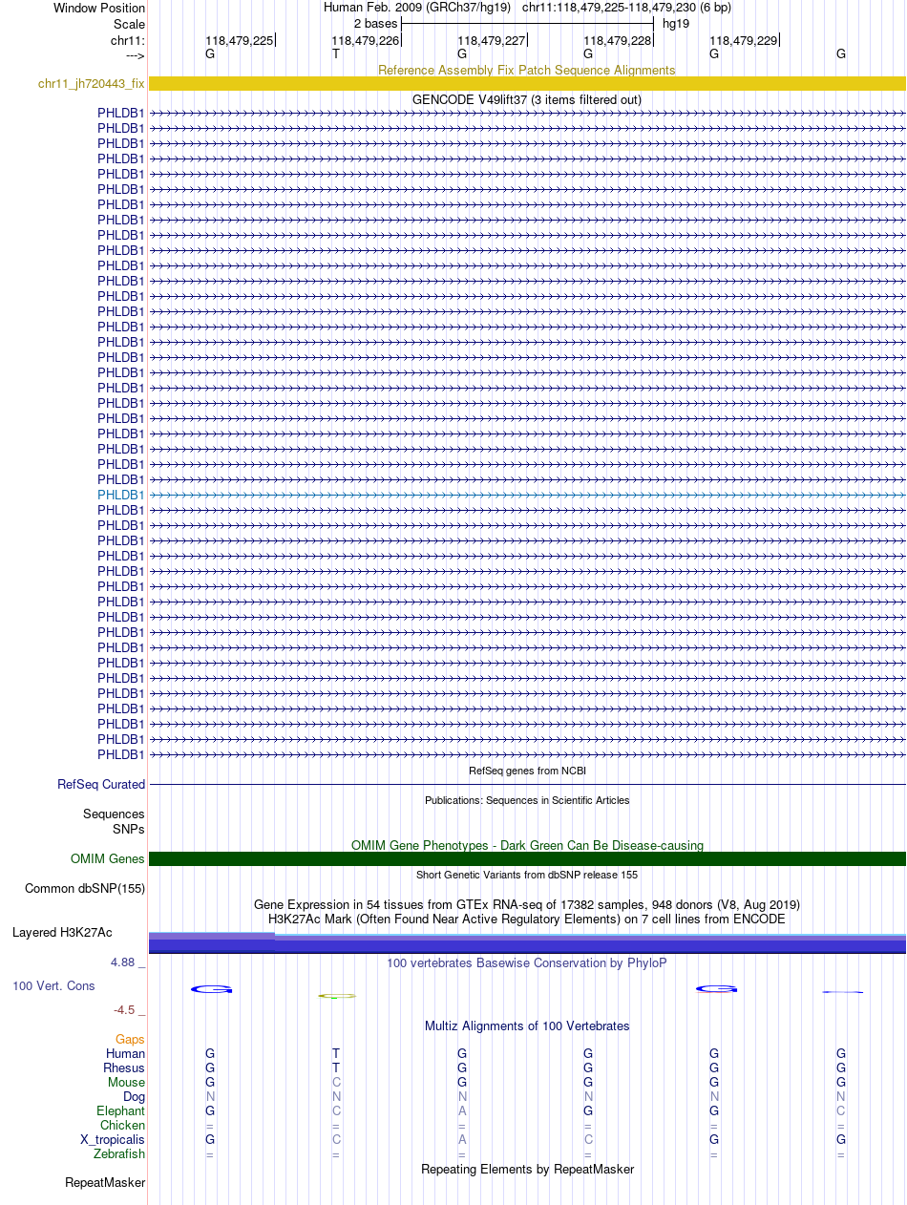The height and width of the screenshot is (1205, 907).
Task: Click position label 118,479,227
Action: 491,40
